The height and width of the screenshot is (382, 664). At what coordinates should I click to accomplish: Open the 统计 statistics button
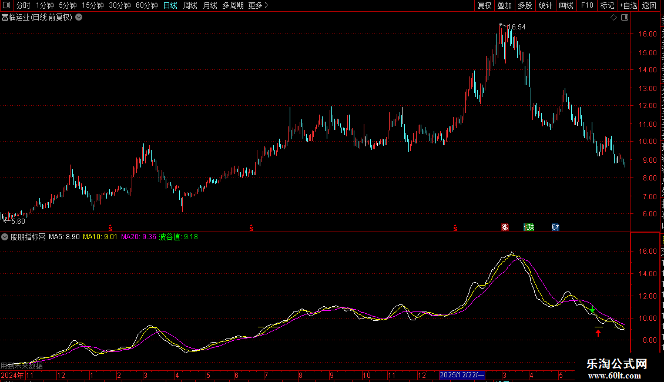[x=545, y=5]
